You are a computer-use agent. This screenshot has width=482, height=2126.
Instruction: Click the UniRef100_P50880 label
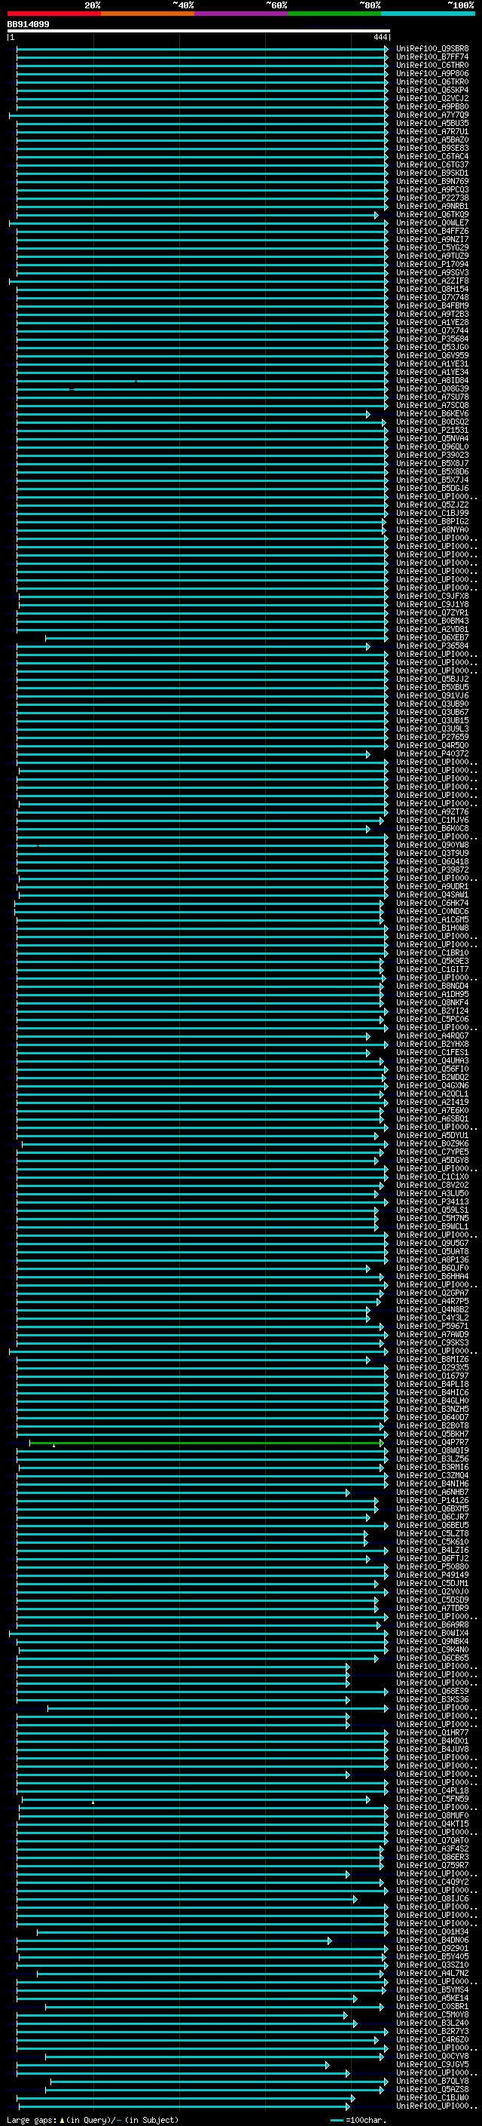(432, 1567)
